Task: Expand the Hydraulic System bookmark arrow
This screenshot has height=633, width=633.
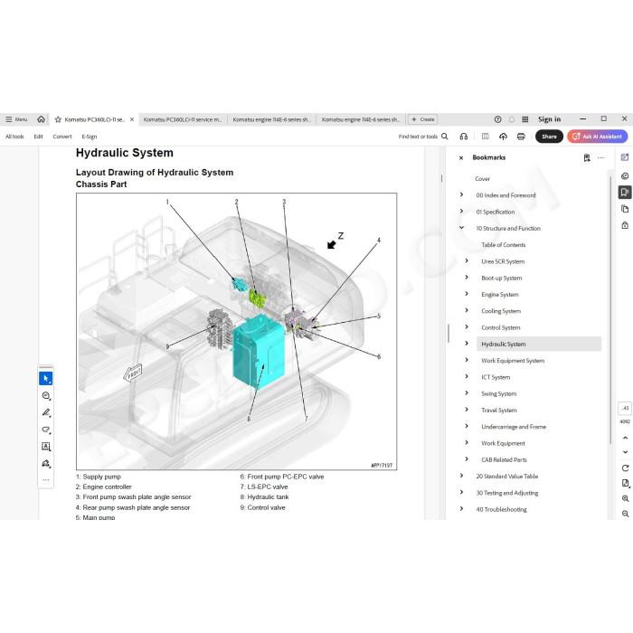Action: coord(467,344)
